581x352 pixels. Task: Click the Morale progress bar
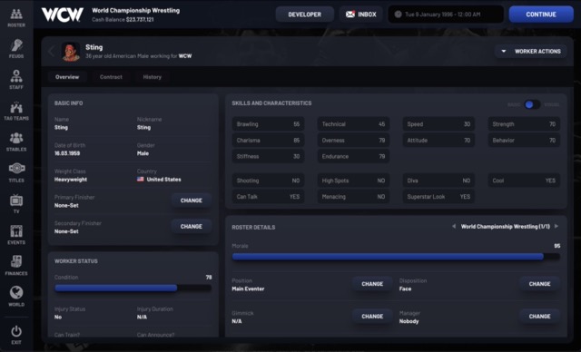click(396, 257)
